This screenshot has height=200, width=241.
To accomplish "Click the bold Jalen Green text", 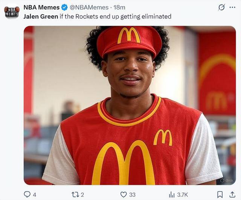I will tap(41, 17).
